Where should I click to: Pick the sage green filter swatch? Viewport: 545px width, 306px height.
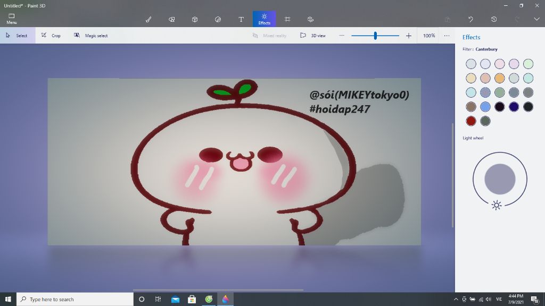click(499, 92)
